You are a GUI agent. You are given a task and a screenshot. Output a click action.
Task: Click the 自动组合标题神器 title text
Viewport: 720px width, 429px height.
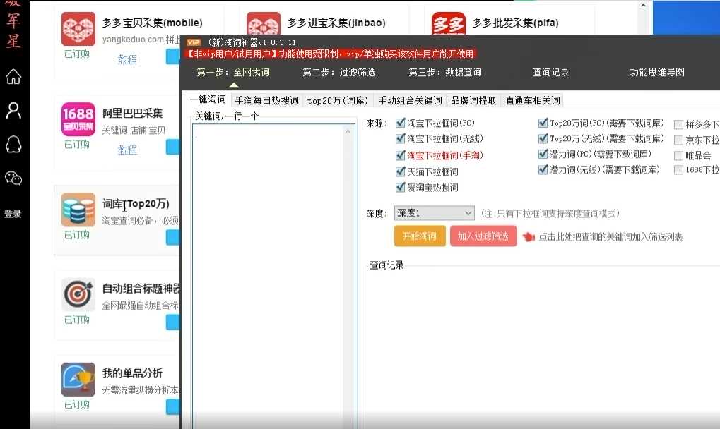click(x=141, y=289)
